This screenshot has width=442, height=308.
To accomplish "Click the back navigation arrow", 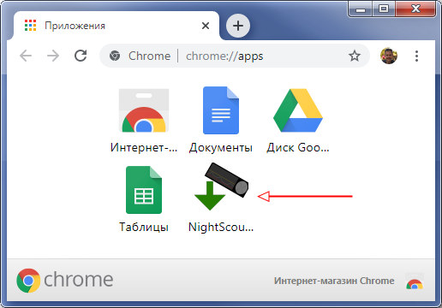I will [x=26, y=56].
